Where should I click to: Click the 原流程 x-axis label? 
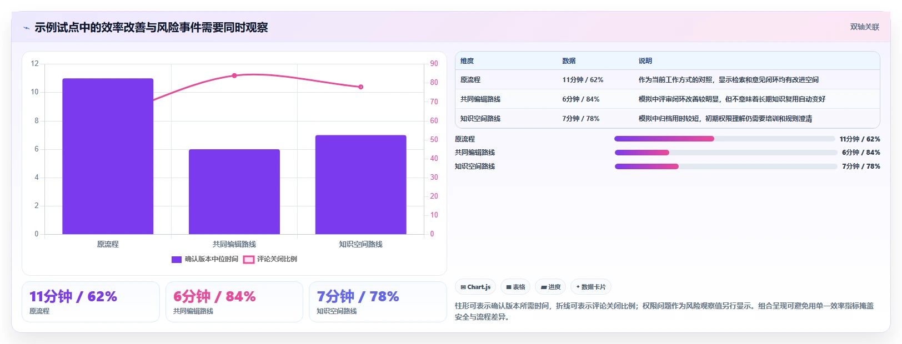[x=108, y=244]
